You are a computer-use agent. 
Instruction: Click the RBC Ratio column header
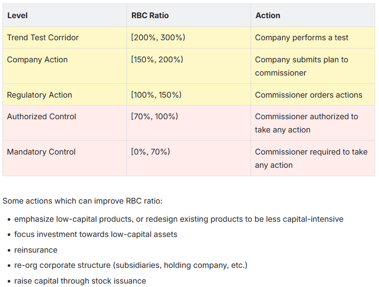(x=150, y=15)
